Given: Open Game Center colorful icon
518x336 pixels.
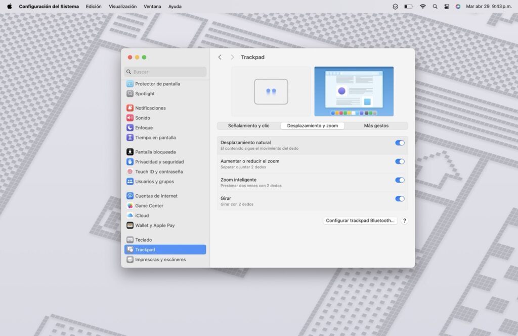Looking at the screenshot, I should point(130,206).
